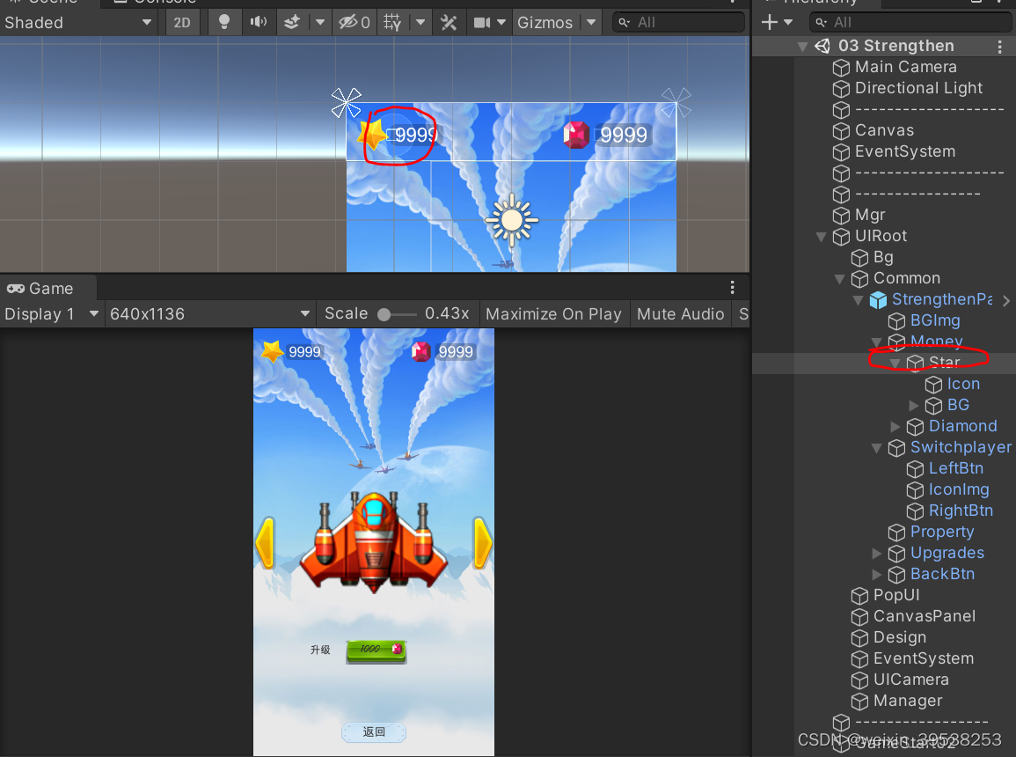Select BGImg in the Hierarchy
This screenshot has height=757, width=1016.
[x=934, y=320]
